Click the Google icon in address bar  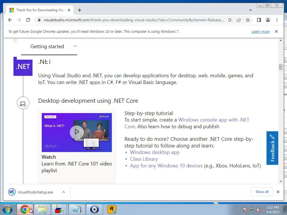pos(230,20)
